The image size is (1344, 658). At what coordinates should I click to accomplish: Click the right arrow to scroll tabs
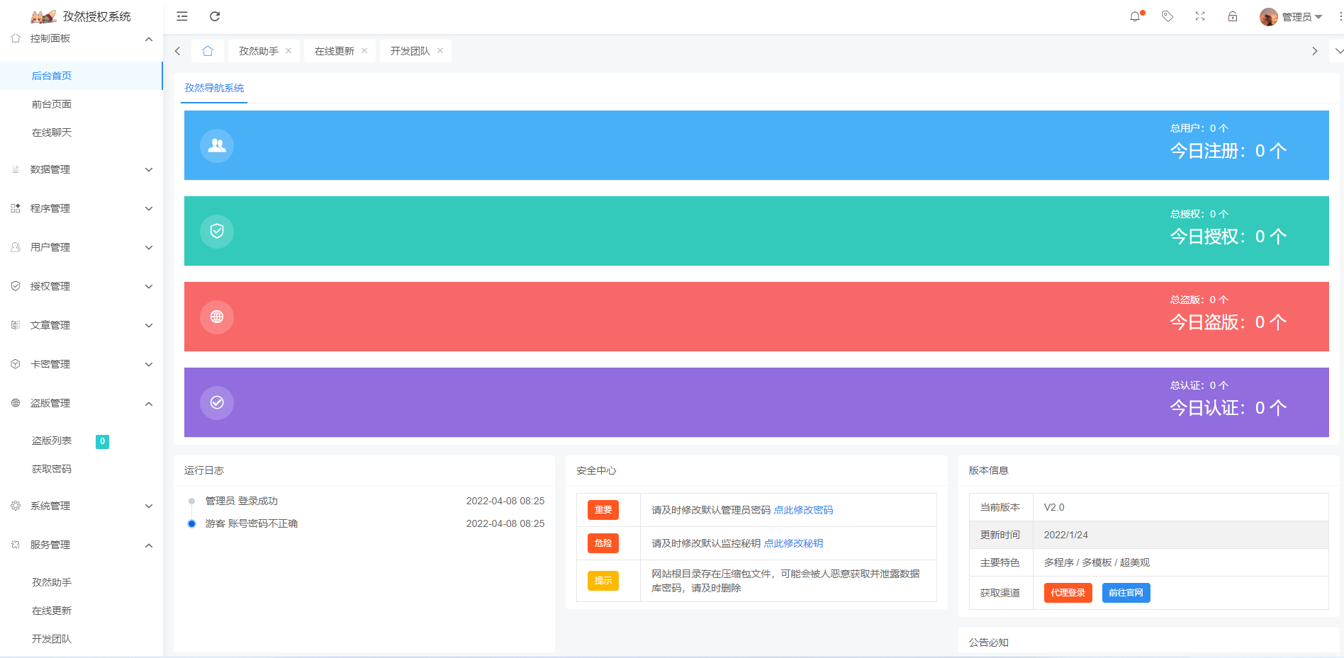point(1315,50)
